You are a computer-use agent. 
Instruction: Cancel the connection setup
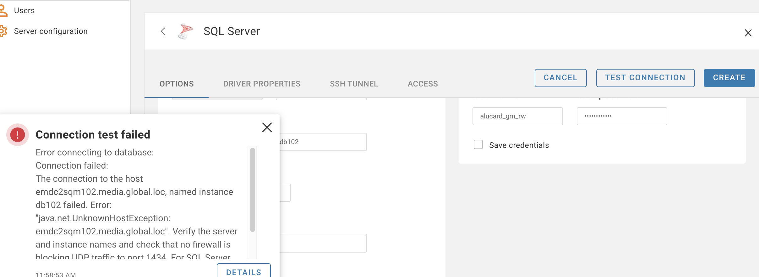tap(560, 78)
